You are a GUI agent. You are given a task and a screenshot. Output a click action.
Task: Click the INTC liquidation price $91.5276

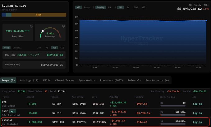180,112
